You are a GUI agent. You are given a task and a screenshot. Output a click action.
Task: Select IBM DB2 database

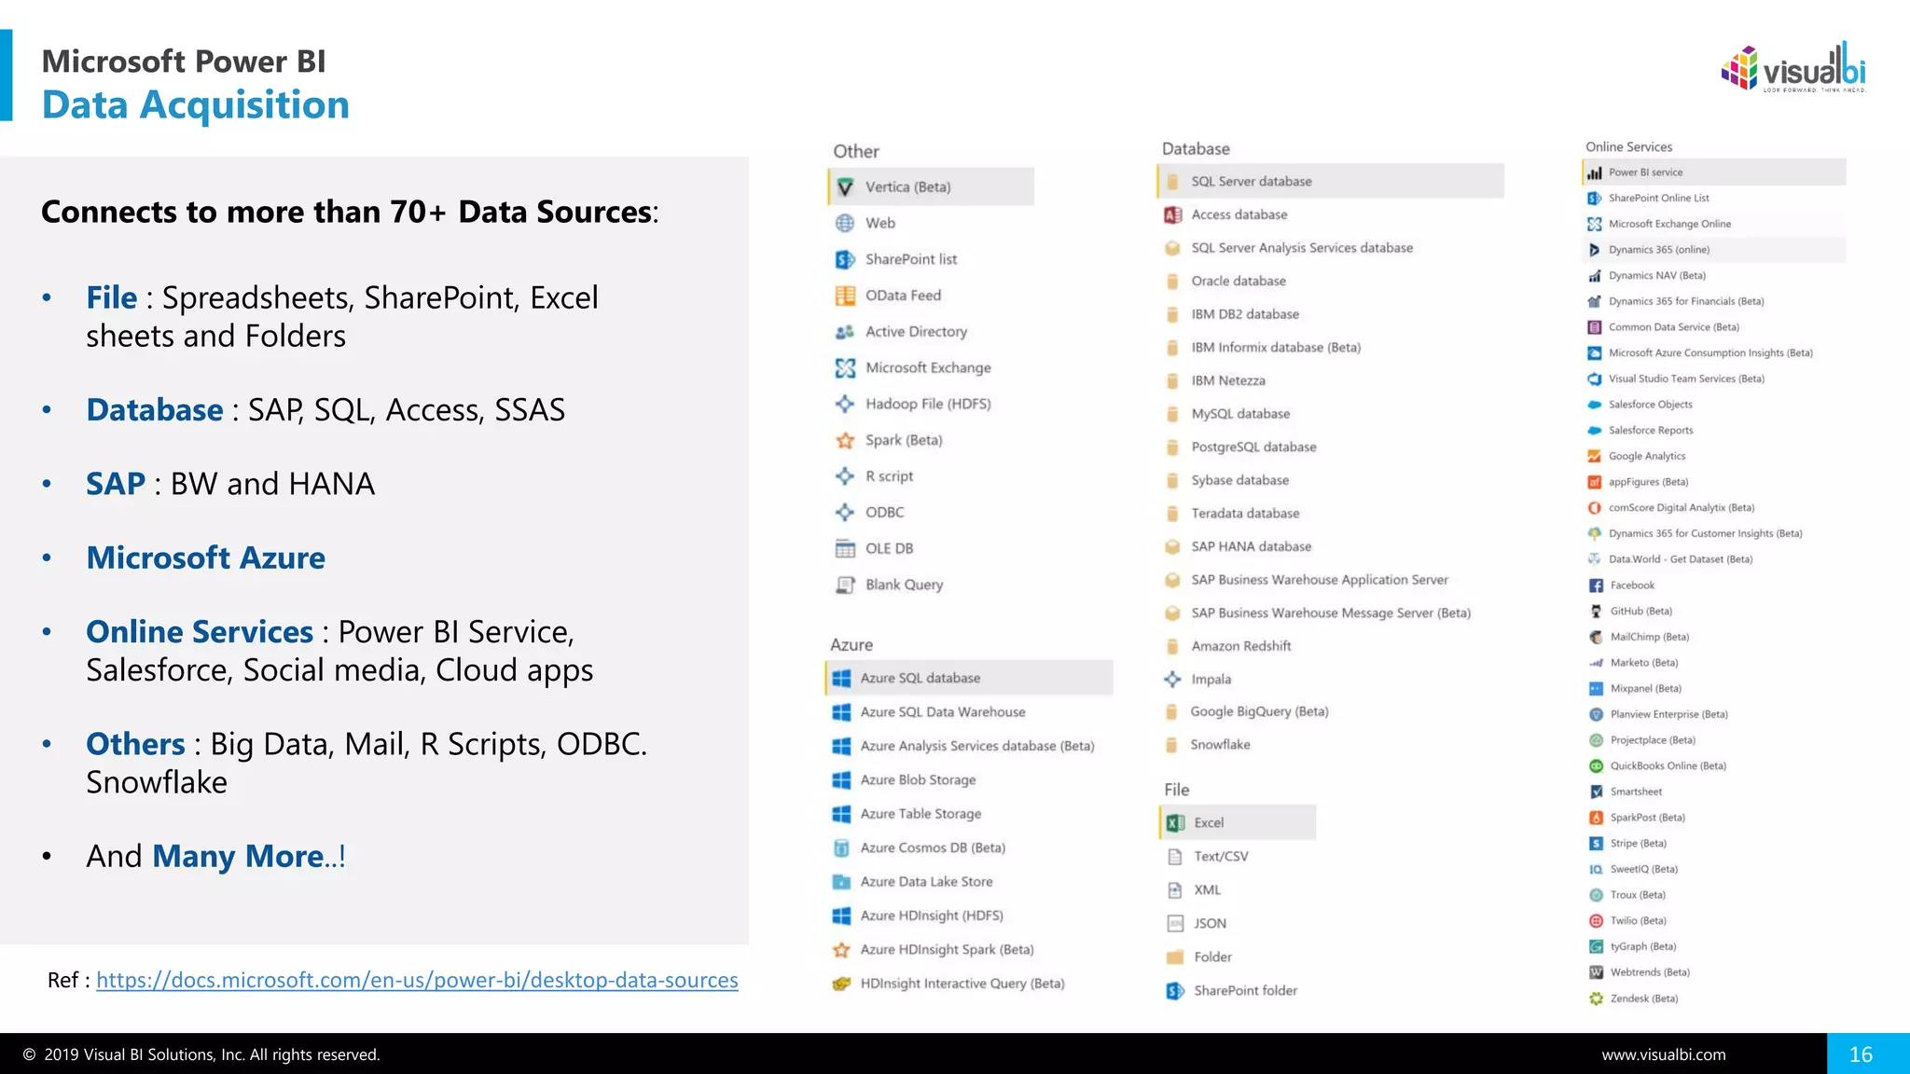pyautogui.click(x=1233, y=314)
